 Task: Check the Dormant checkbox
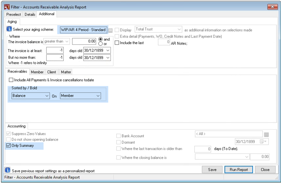coord(118,142)
